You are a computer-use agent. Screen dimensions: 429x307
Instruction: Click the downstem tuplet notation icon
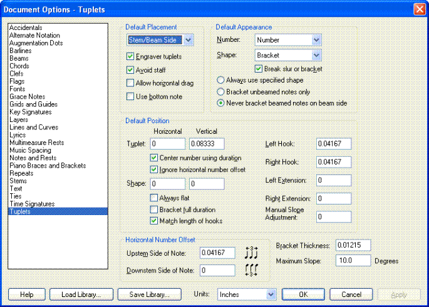251,270
